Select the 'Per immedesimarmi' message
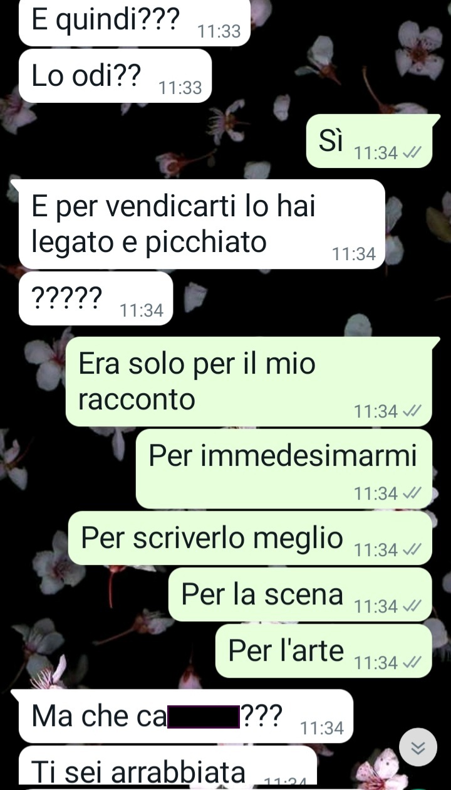 (284, 469)
